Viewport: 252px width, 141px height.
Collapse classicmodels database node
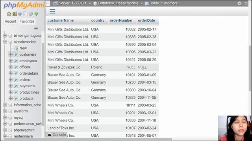click(5, 42)
